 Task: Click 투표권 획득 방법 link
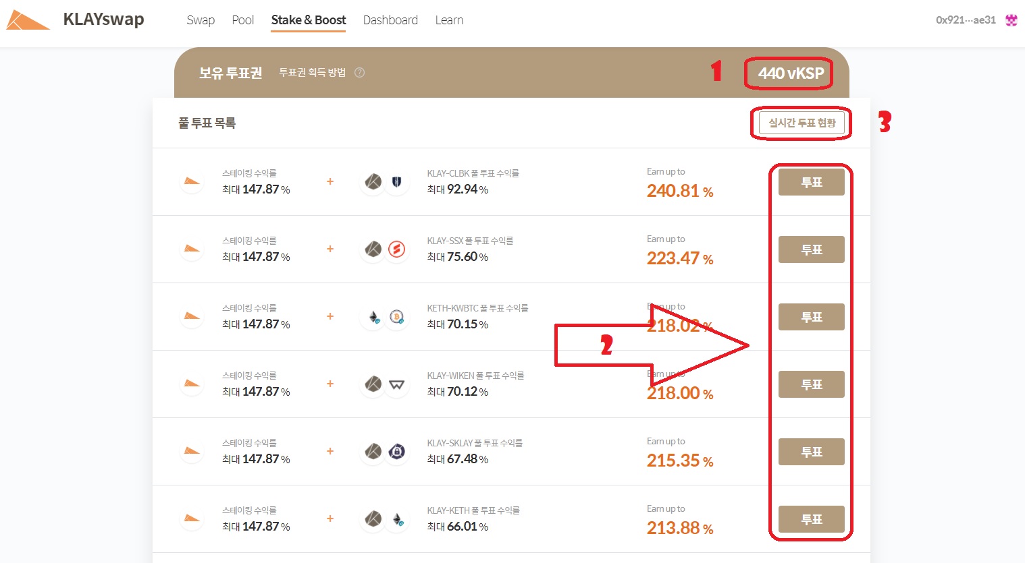[312, 73]
